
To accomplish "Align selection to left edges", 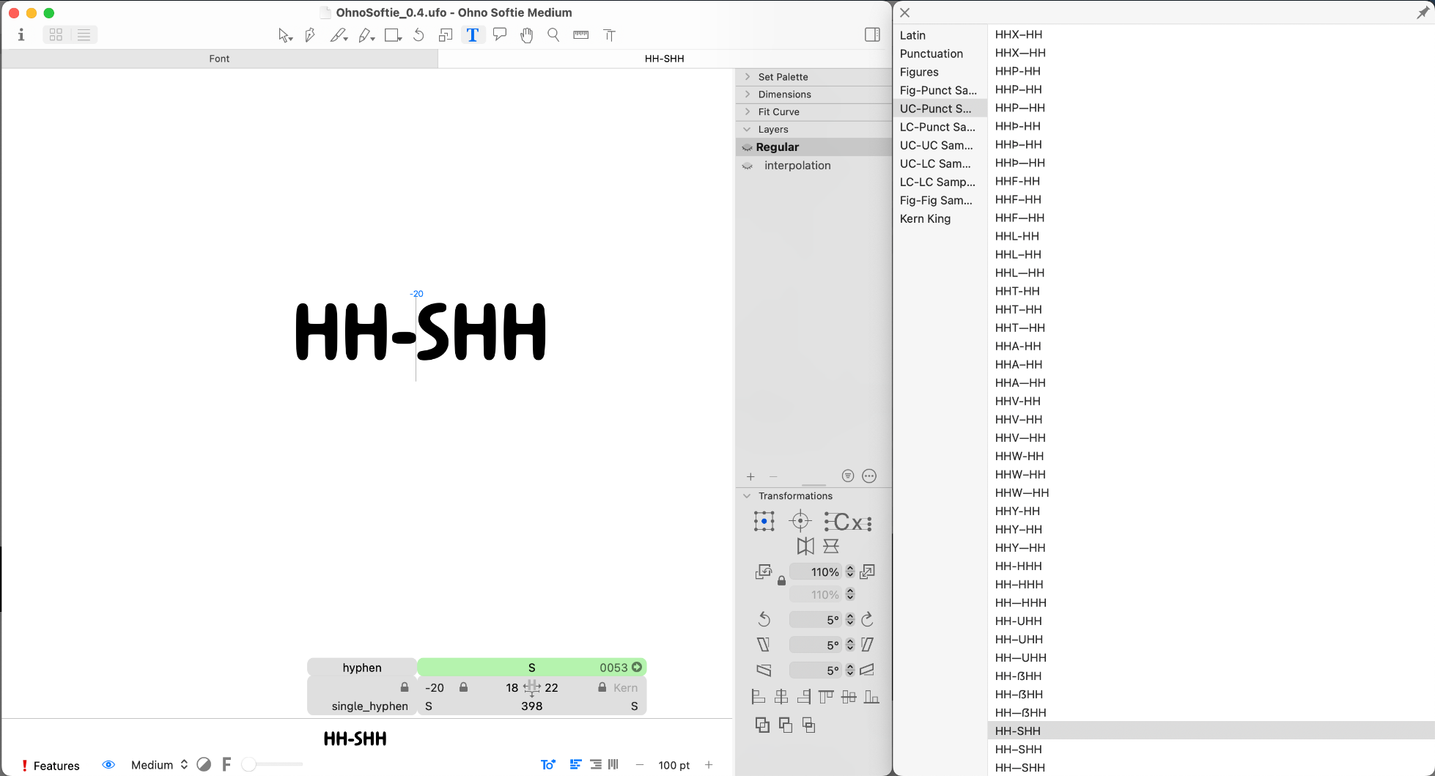I will (759, 697).
